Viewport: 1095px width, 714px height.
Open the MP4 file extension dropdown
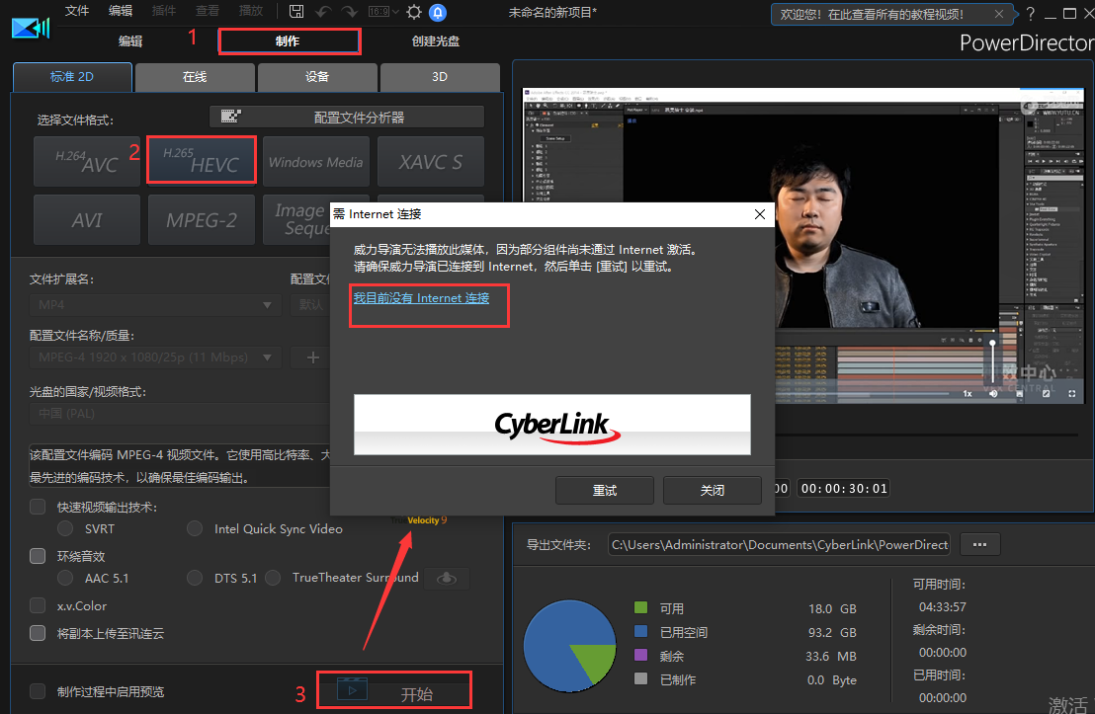tap(155, 305)
